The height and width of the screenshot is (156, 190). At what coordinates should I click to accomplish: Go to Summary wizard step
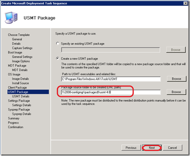14,118
